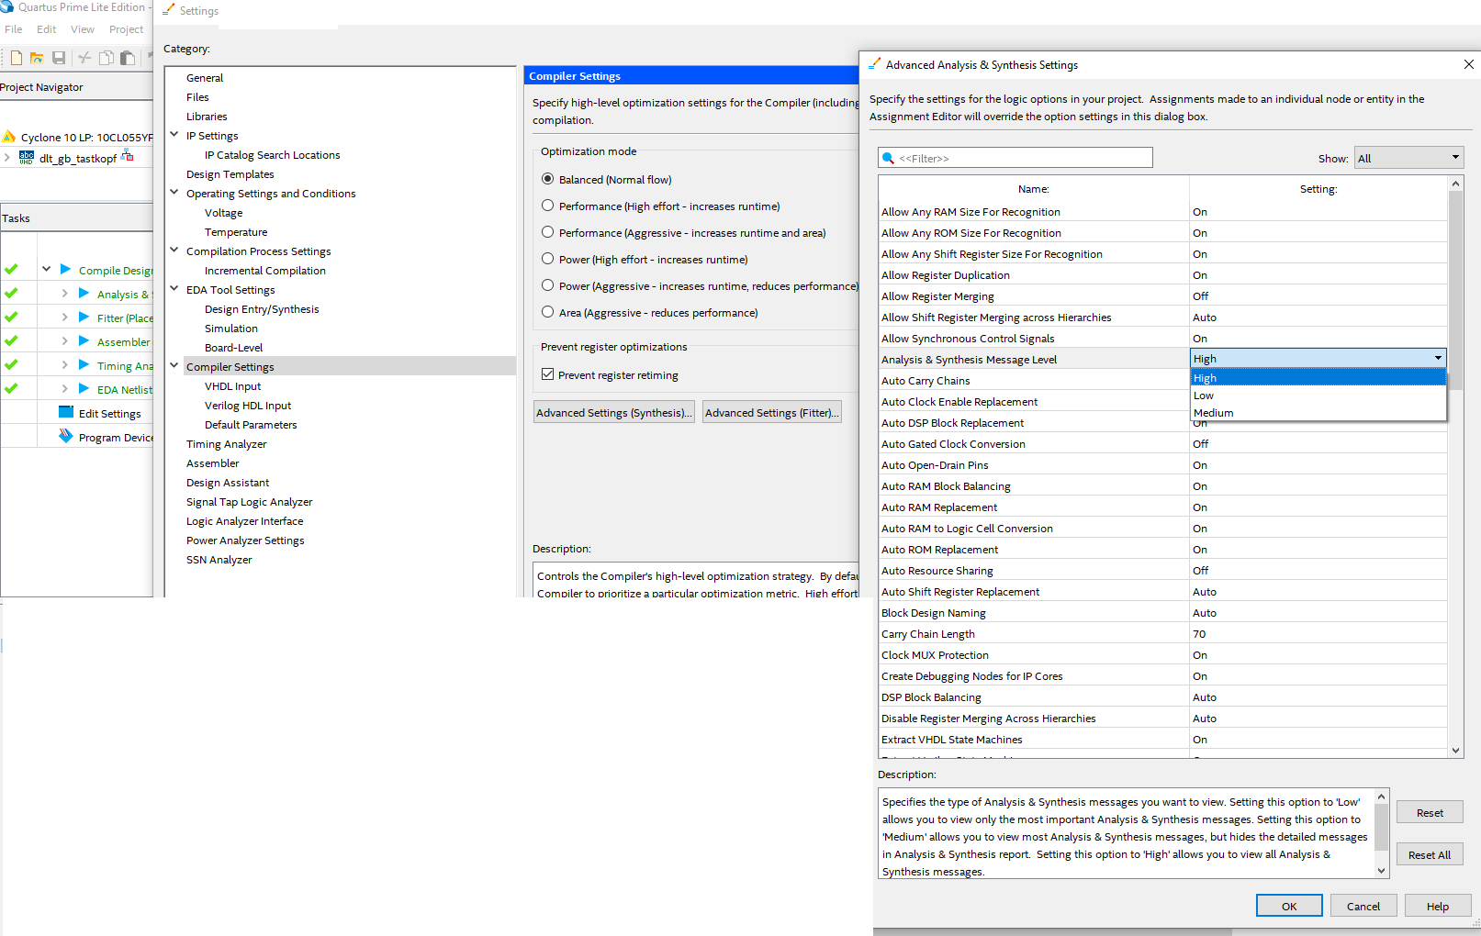
Task: Click the Save toolbar icon
Action: pos(59,58)
